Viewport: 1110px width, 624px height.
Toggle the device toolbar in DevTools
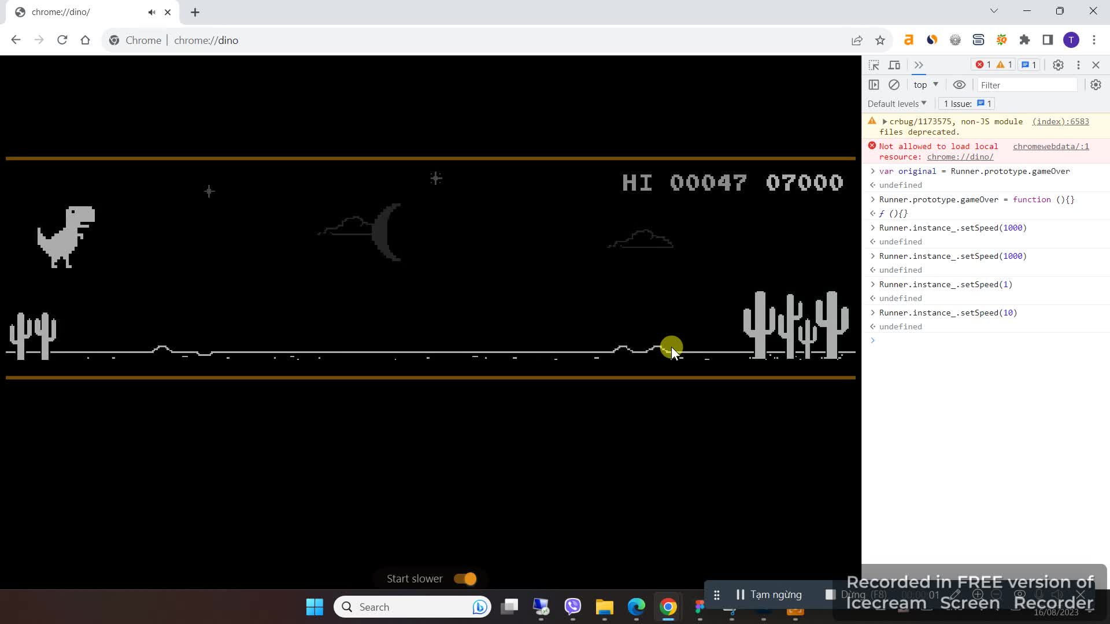click(x=894, y=65)
